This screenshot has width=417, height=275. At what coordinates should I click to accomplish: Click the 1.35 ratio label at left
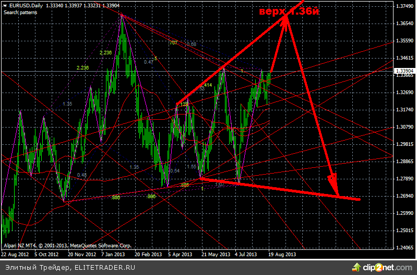click(x=67, y=104)
